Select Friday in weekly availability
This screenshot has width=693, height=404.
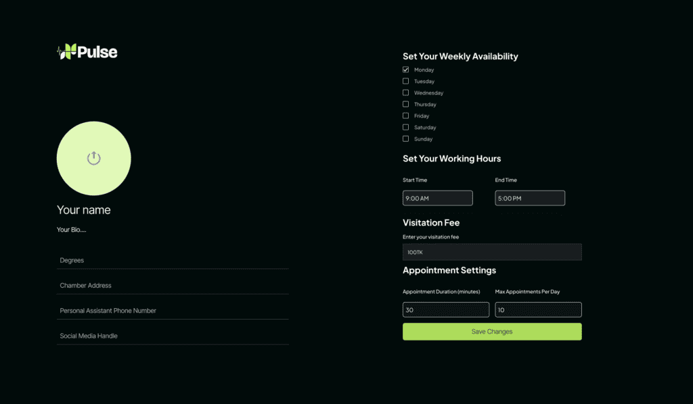pyautogui.click(x=406, y=116)
